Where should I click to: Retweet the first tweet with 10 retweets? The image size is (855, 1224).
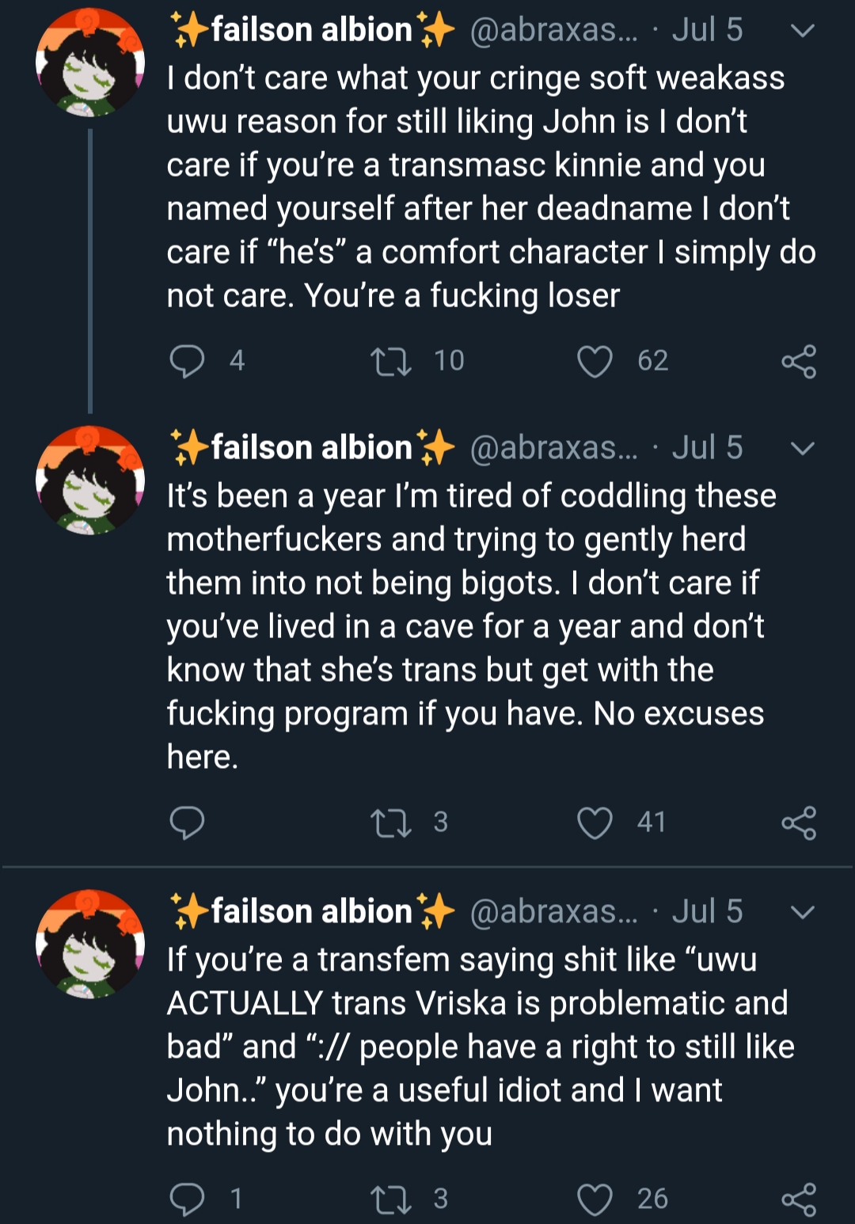click(x=391, y=362)
